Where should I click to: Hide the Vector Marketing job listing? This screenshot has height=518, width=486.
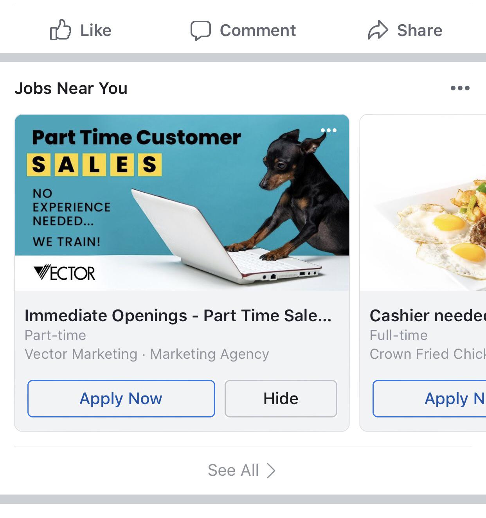tap(281, 398)
